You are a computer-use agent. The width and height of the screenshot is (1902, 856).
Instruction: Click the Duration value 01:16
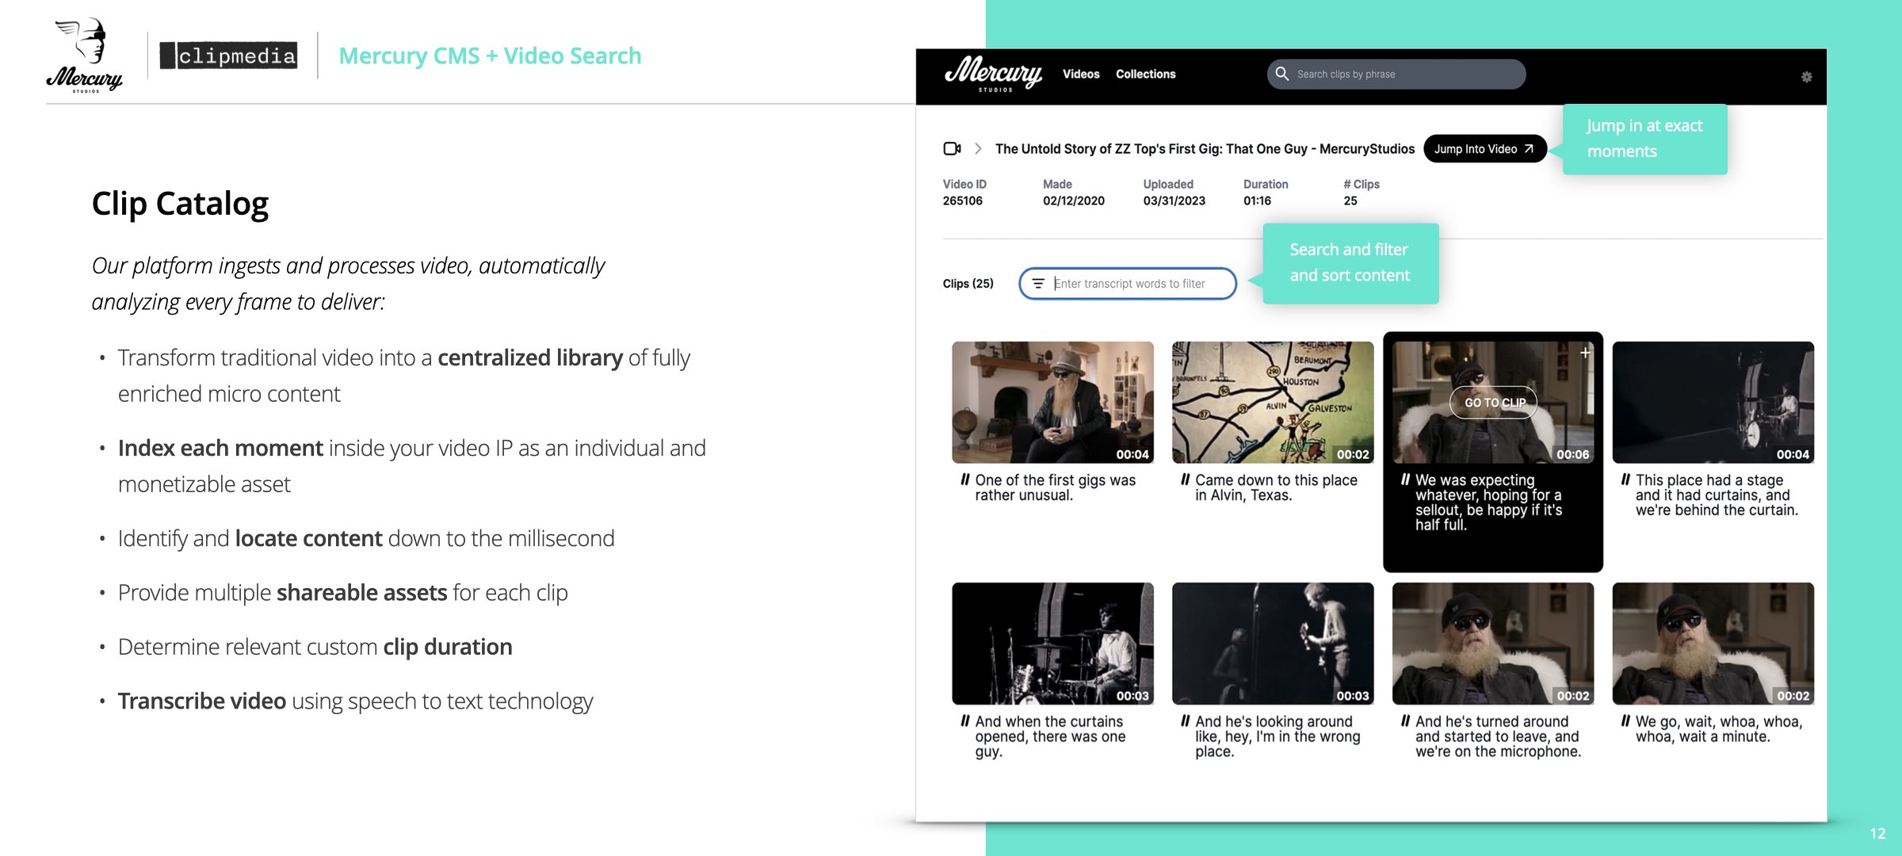(x=1257, y=201)
